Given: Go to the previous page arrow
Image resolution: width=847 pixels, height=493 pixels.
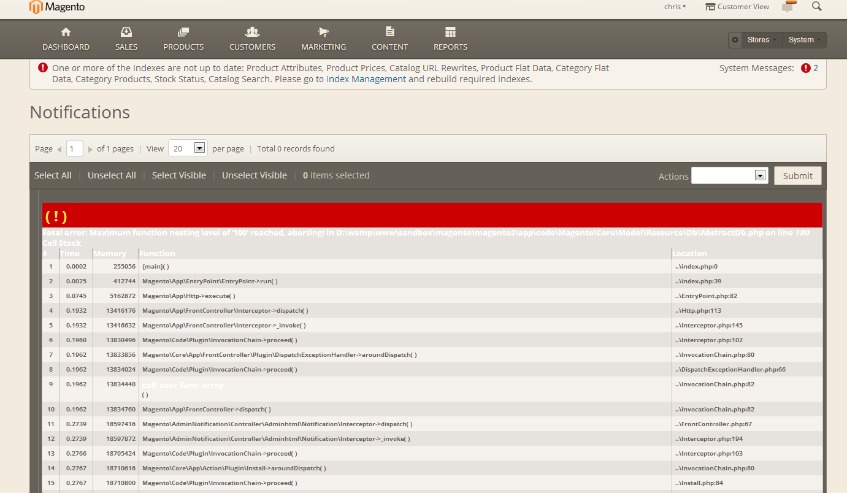Looking at the screenshot, I should pos(59,149).
